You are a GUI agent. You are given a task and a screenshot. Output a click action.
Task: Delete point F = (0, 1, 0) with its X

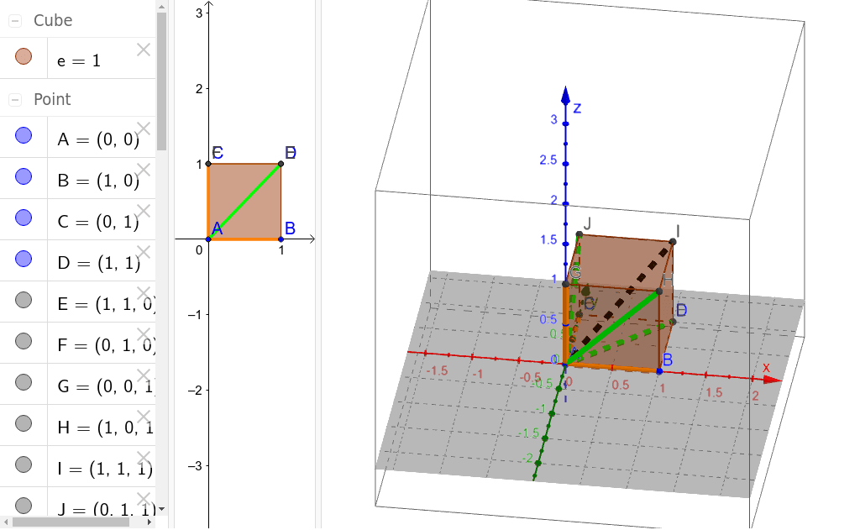(x=144, y=334)
